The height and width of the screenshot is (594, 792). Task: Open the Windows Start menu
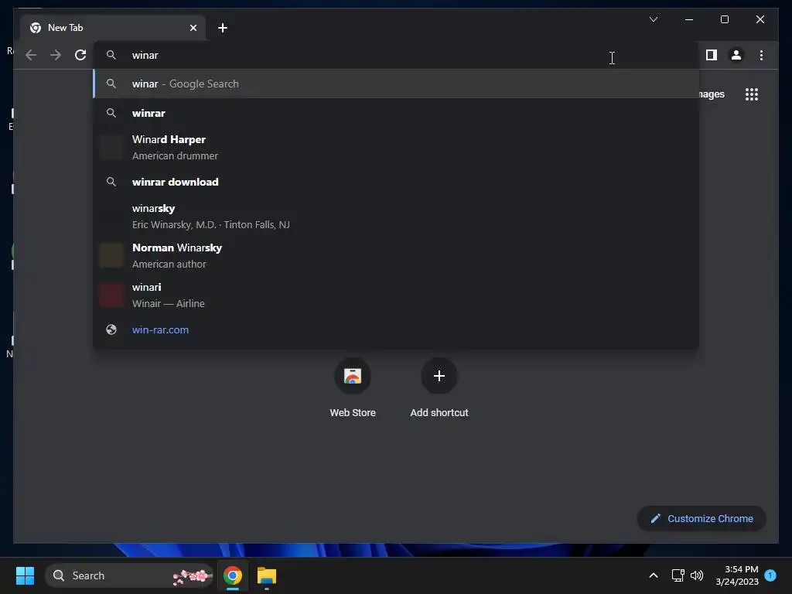[x=25, y=575]
